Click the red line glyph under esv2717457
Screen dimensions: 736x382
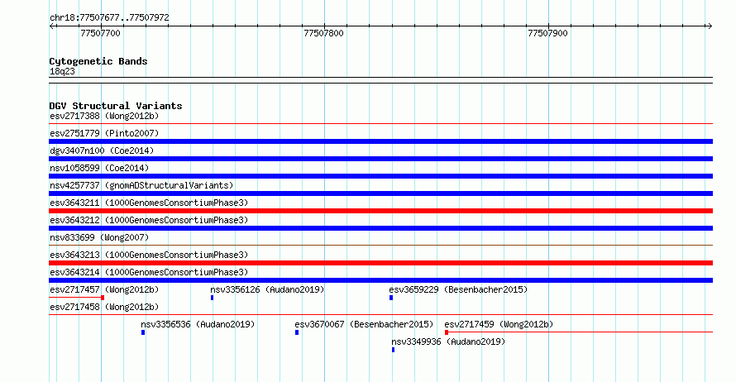click(77, 298)
